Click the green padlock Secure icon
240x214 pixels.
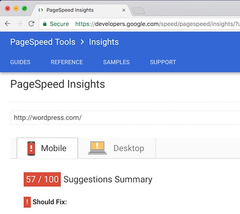tap(45, 24)
